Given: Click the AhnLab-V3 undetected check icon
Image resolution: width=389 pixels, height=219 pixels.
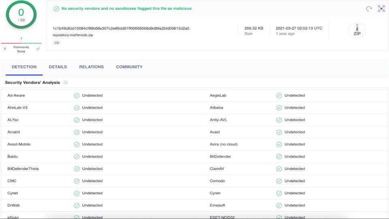Looking at the screenshot, I should point(77,108).
